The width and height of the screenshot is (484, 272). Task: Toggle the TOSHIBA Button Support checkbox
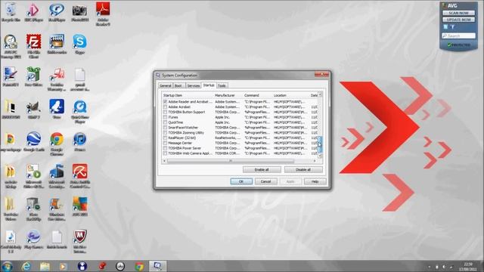(x=165, y=112)
